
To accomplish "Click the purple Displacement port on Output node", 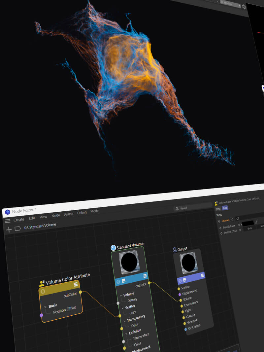I will tap(180, 295).
